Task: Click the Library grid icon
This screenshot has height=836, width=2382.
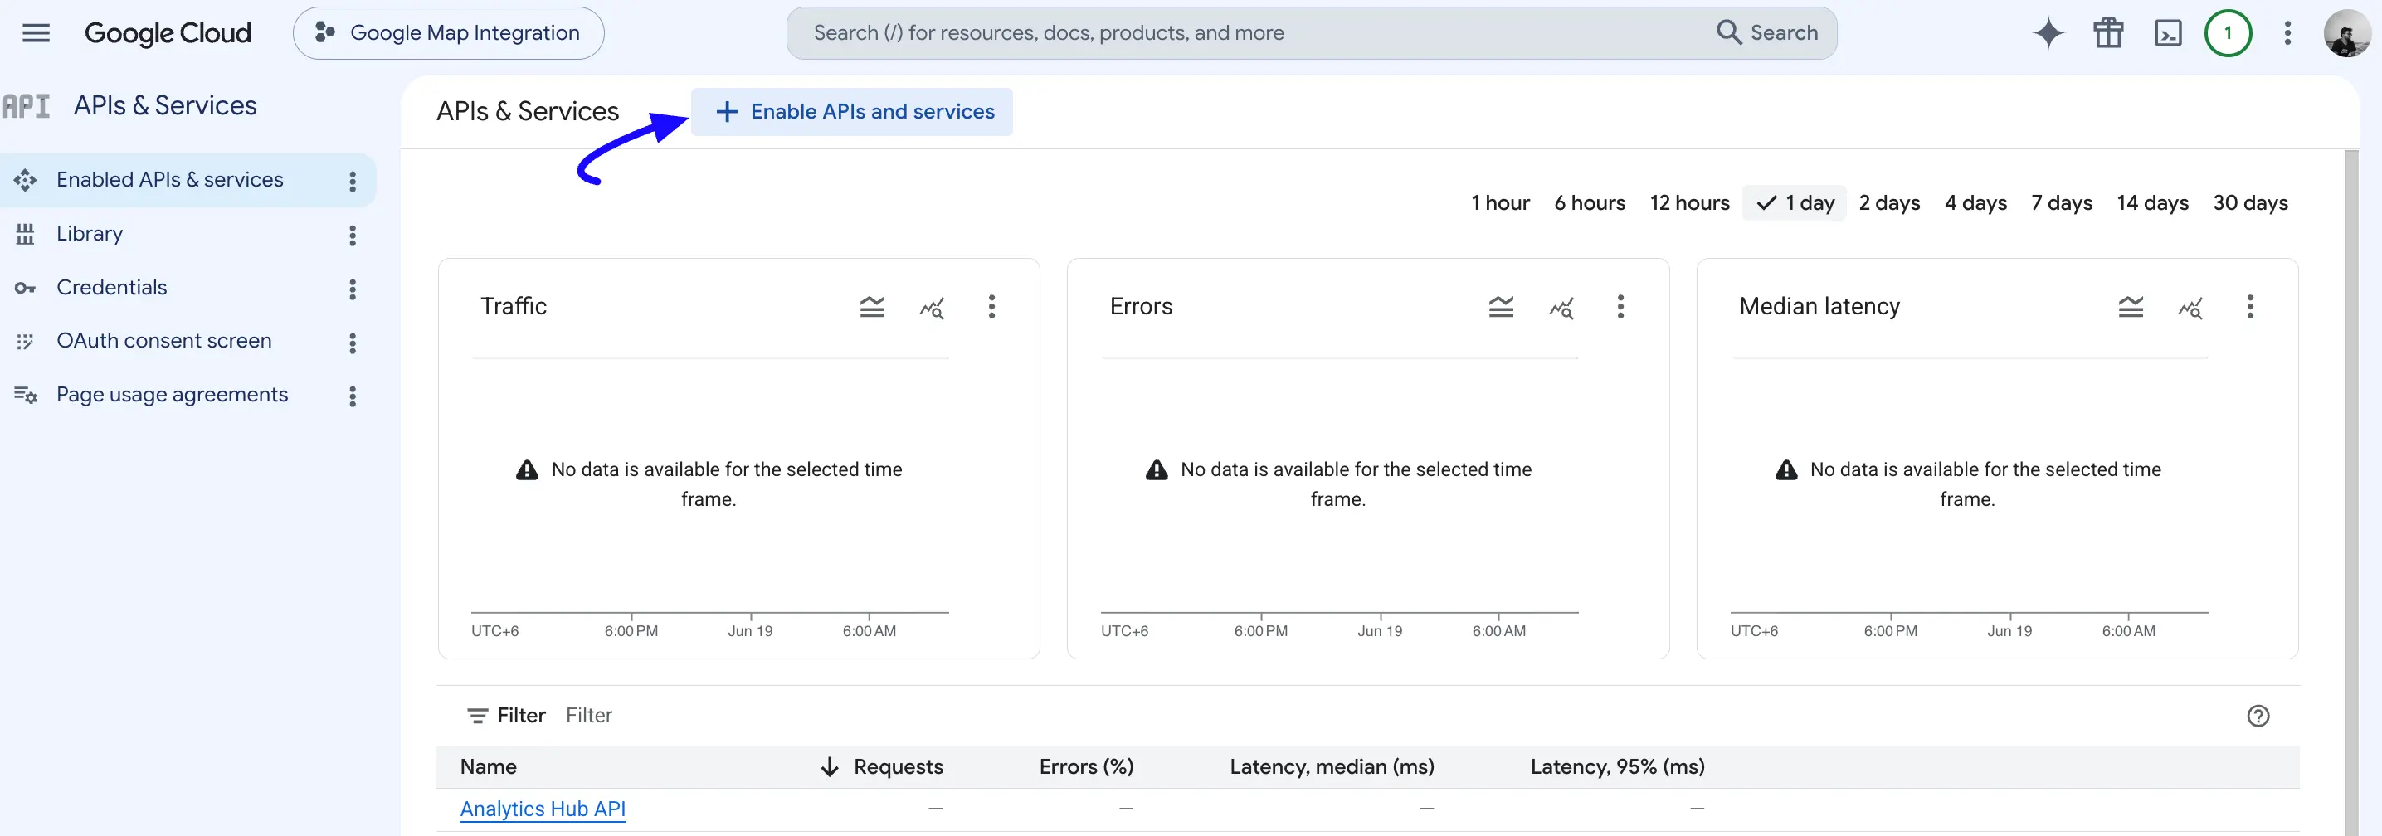Action: pos(25,234)
